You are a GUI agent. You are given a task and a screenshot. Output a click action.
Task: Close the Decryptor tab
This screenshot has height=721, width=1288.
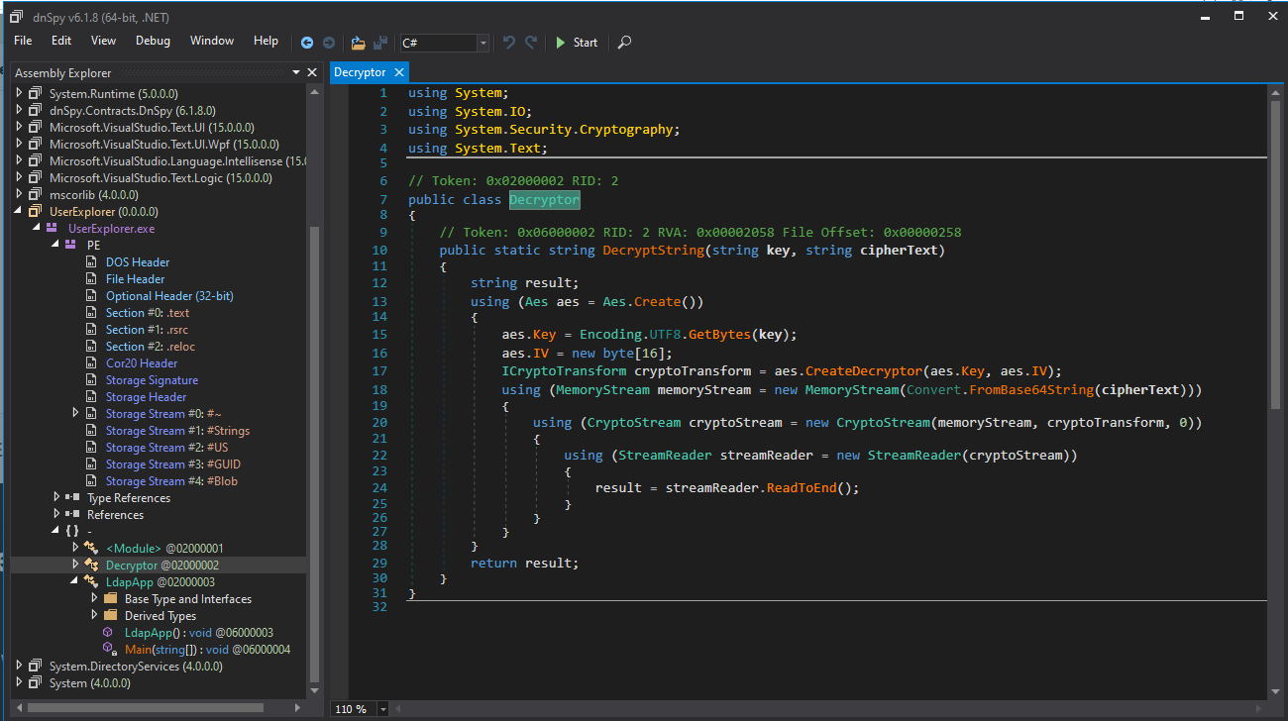click(399, 72)
